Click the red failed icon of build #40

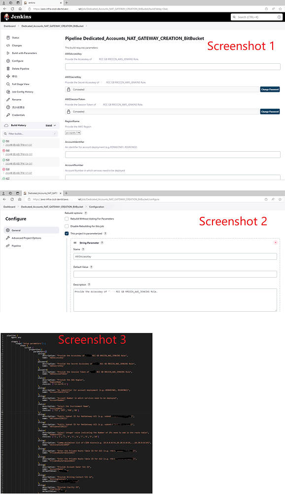[4, 151]
